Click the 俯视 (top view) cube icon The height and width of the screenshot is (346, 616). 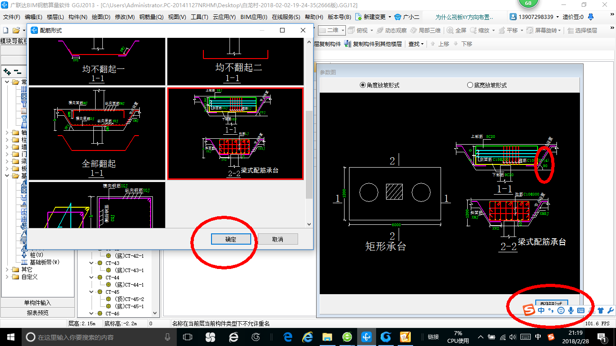[352, 31]
